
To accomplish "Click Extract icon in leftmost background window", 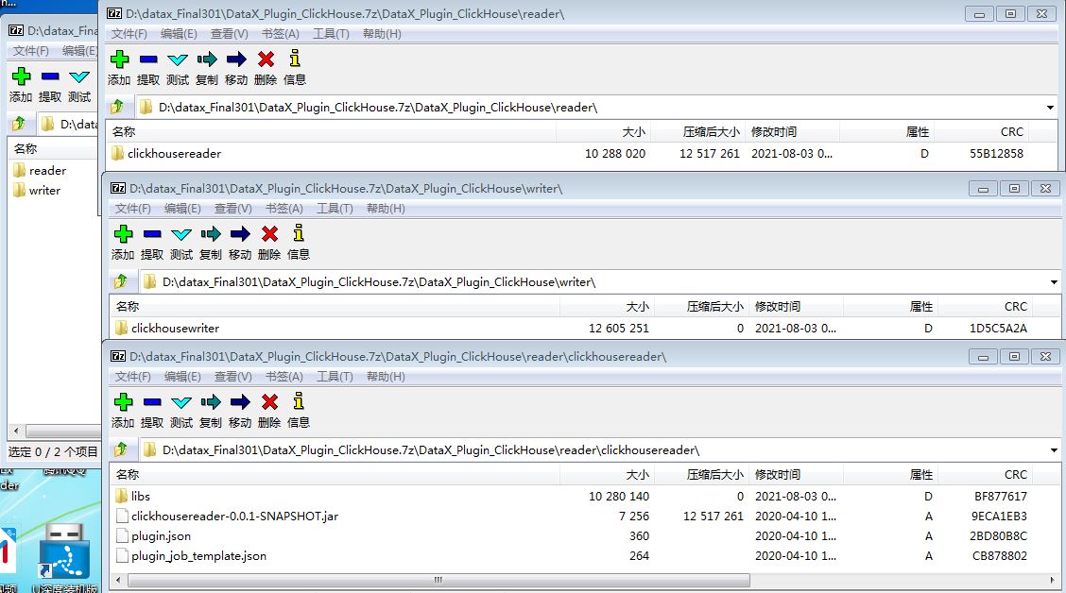I will pos(50,76).
